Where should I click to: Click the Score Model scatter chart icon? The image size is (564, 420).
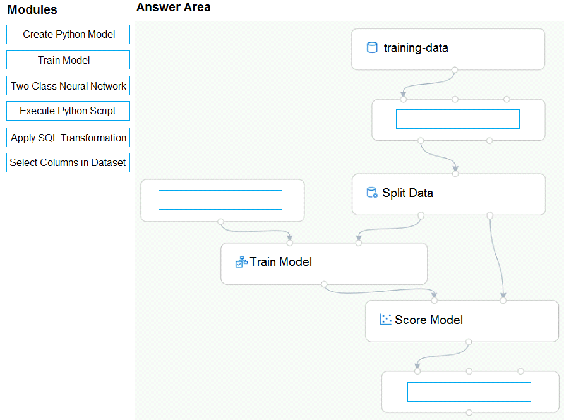pos(386,320)
